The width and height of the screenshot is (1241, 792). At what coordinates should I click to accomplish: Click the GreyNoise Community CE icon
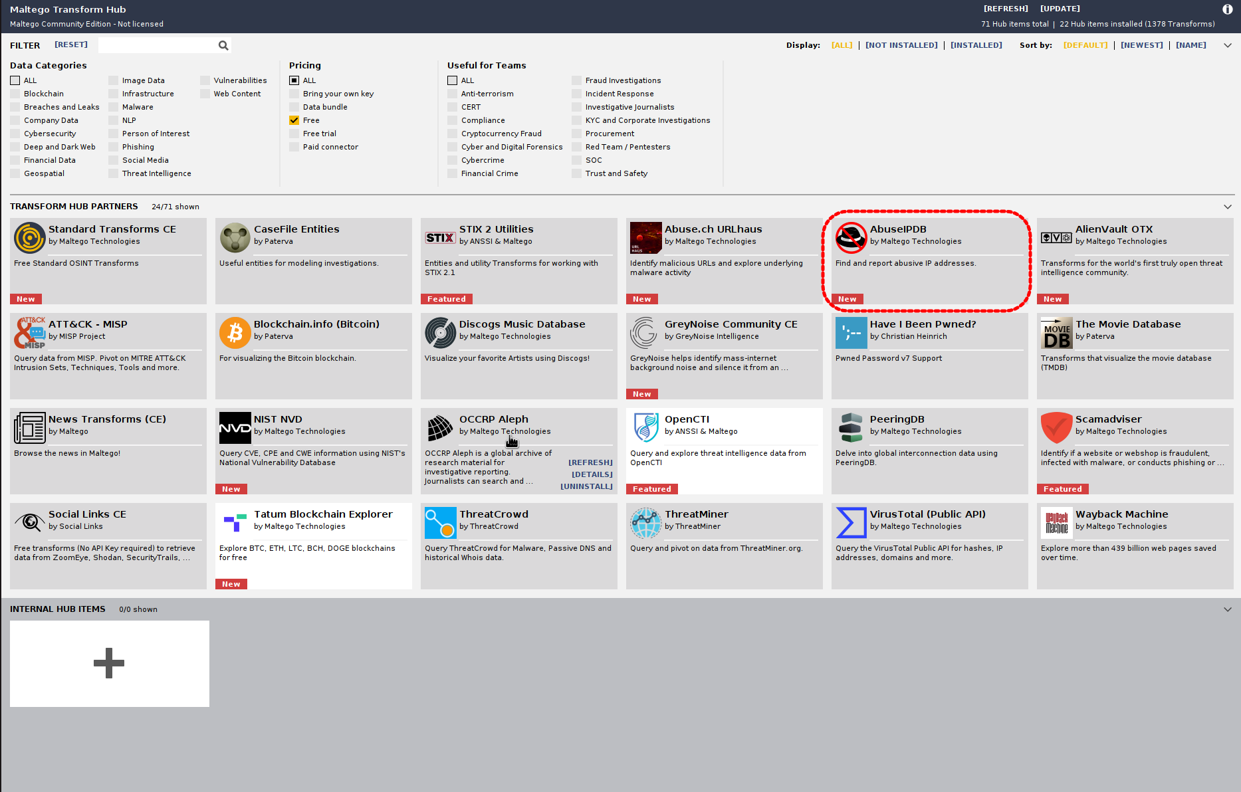tap(644, 333)
